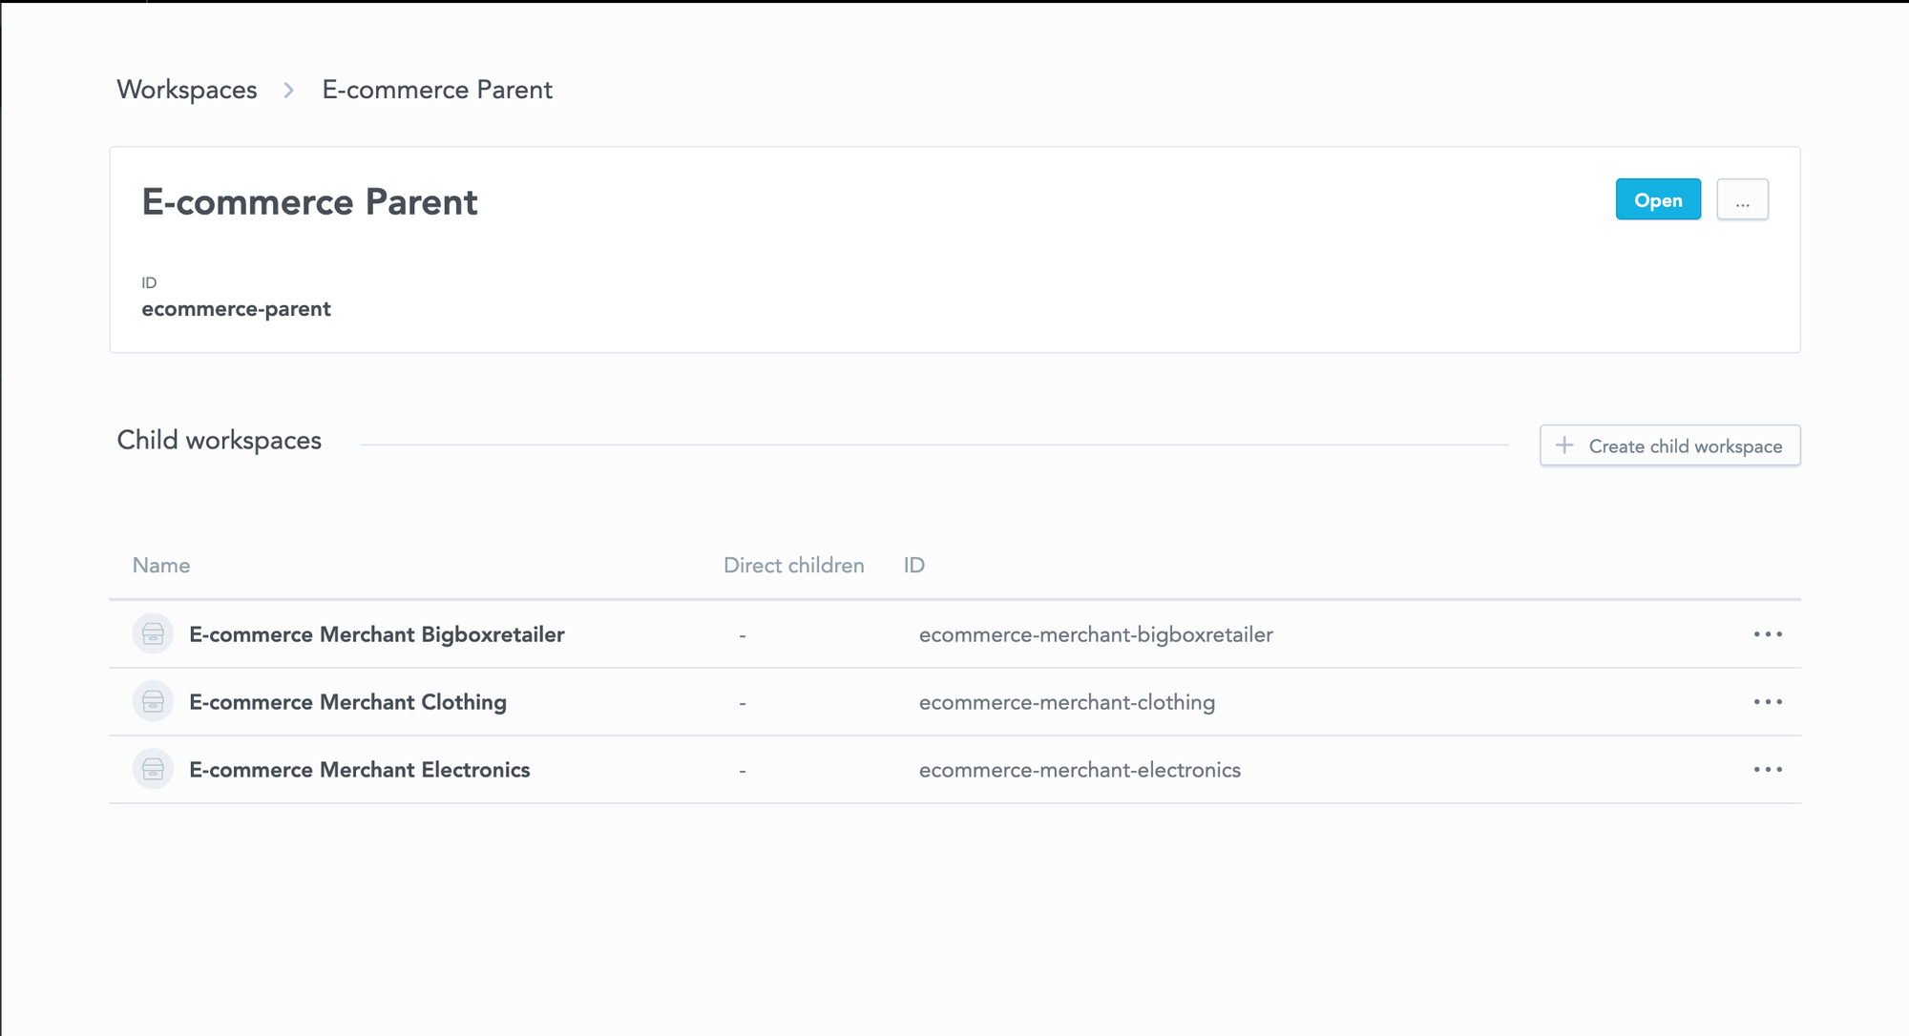Select E-commerce Parent in the breadcrumb
This screenshot has height=1036, width=1909.
pyautogui.click(x=437, y=90)
